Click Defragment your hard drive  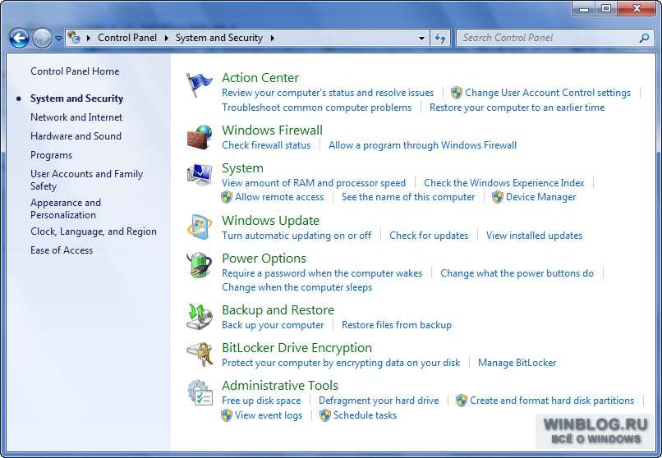point(379,401)
